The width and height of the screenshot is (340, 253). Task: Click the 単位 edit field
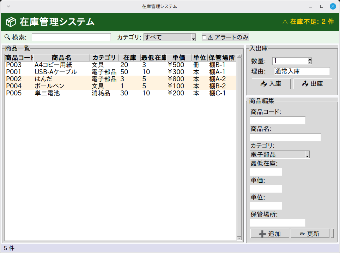pos(266,206)
